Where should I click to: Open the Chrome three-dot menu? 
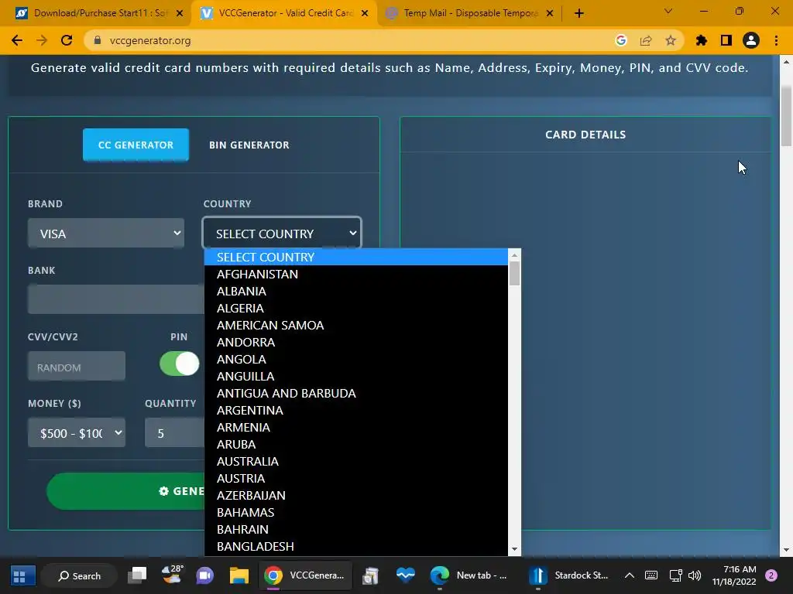776,40
